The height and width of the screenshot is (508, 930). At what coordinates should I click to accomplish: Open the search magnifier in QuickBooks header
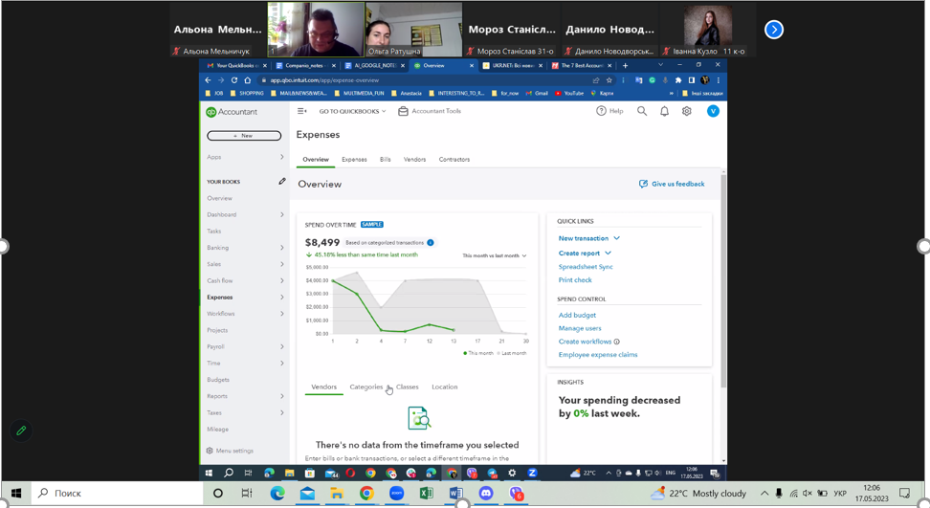coord(642,111)
